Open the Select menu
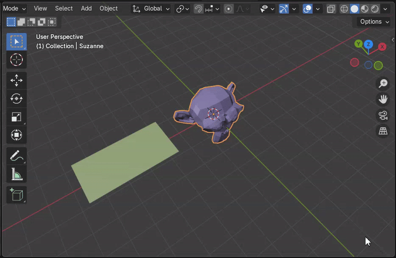The image size is (396, 258). coord(64,8)
